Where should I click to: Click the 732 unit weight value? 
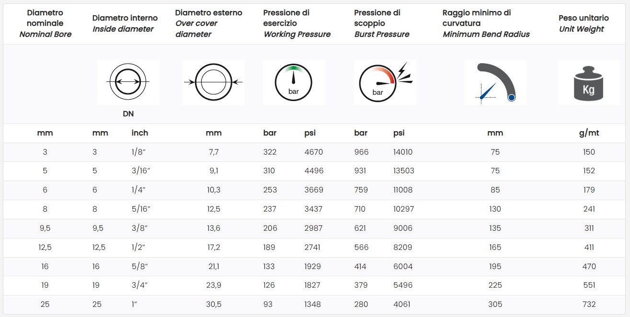tap(589, 304)
